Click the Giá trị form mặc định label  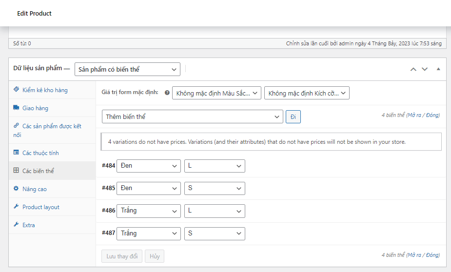pos(130,92)
